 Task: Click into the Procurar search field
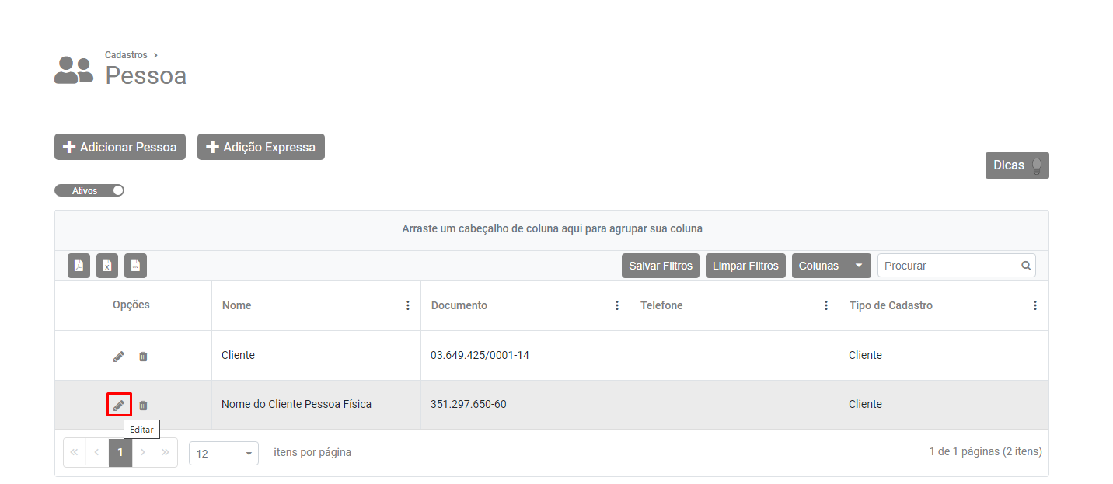click(x=947, y=266)
